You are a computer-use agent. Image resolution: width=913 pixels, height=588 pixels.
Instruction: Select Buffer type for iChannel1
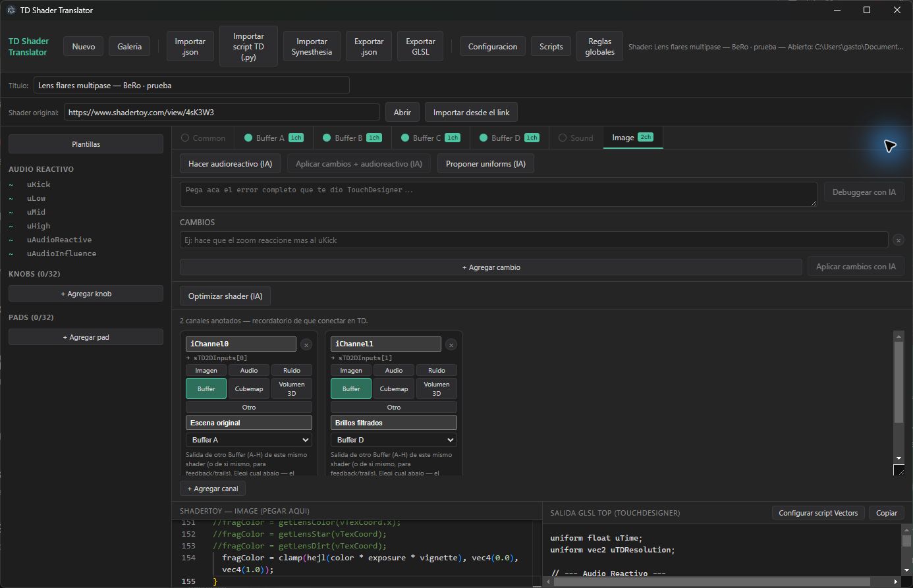tap(351, 388)
